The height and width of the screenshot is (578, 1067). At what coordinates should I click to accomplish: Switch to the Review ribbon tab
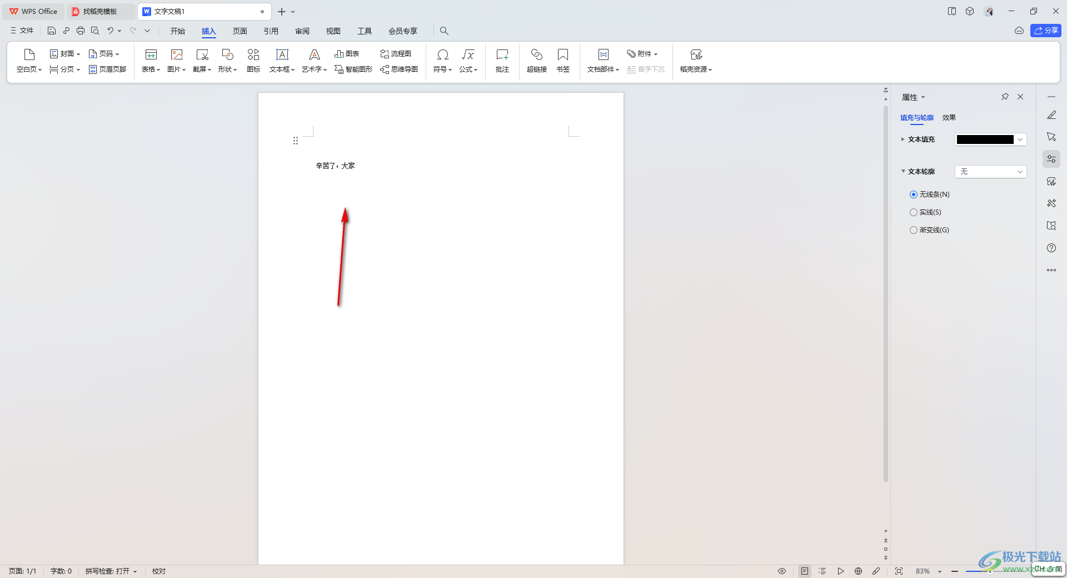coord(302,31)
